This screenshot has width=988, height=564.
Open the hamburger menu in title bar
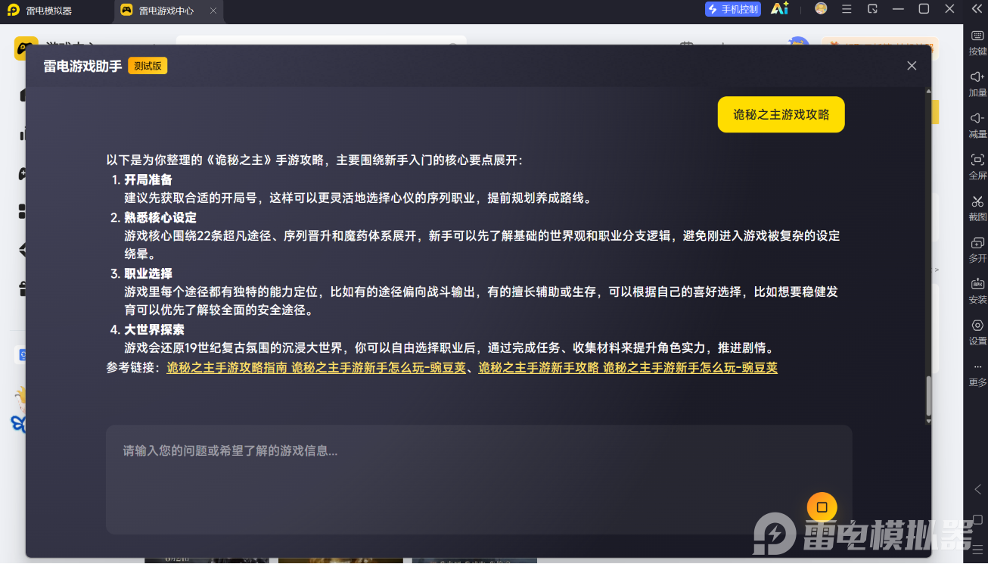(x=847, y=9)
